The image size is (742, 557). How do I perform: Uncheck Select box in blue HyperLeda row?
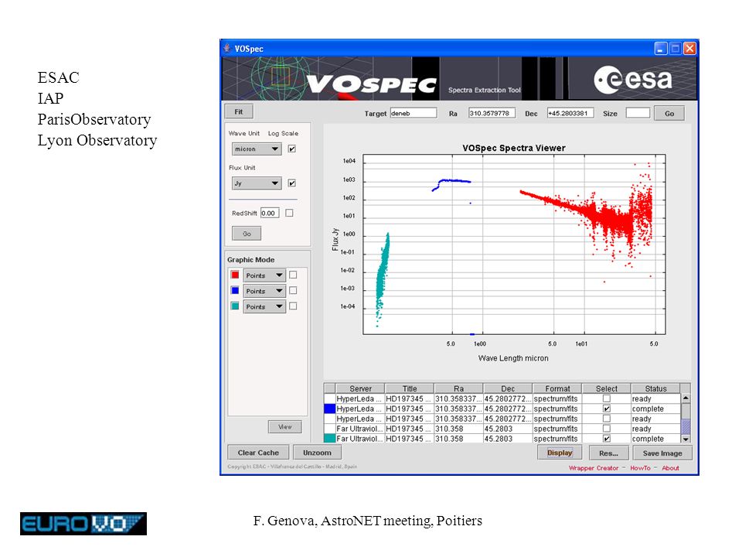click(606, 408)
